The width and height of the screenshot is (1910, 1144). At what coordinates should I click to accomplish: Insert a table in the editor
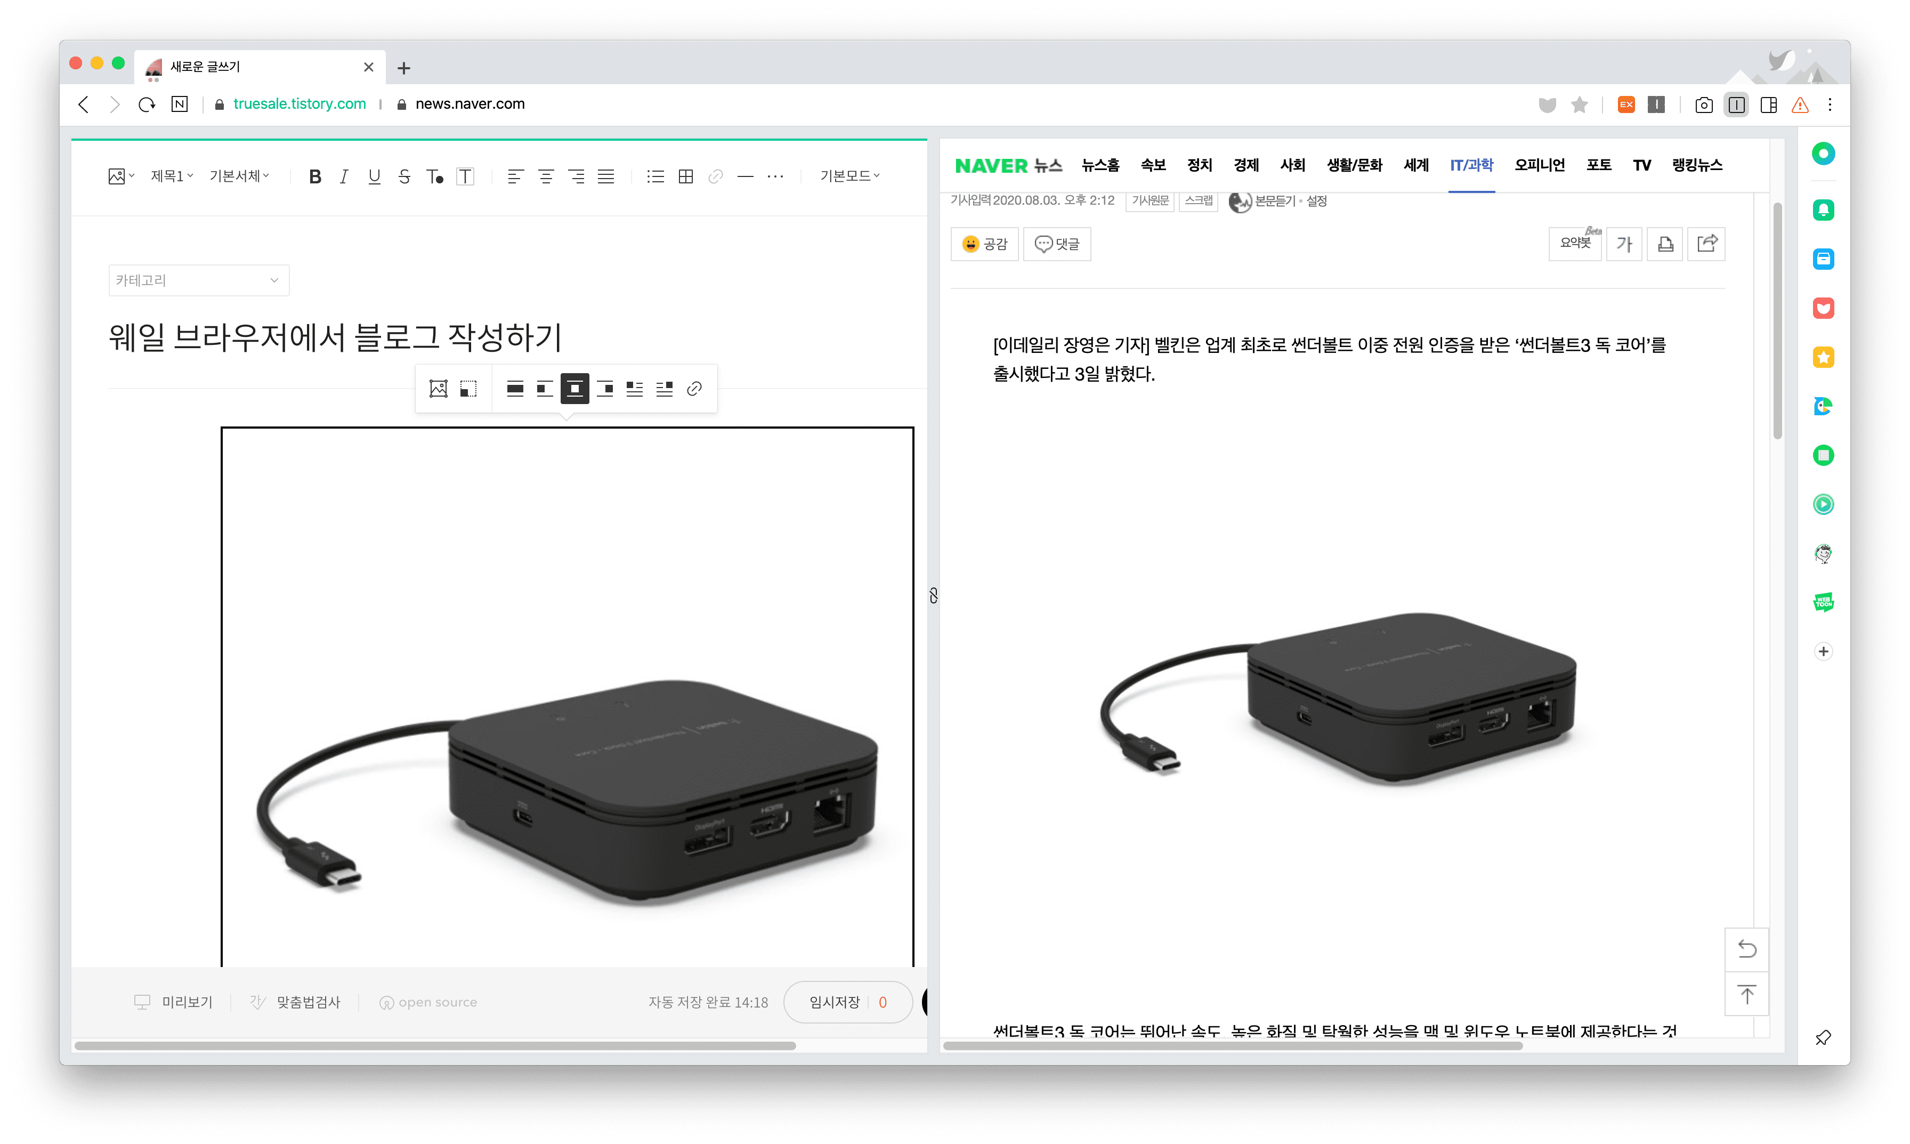(685, 176)
